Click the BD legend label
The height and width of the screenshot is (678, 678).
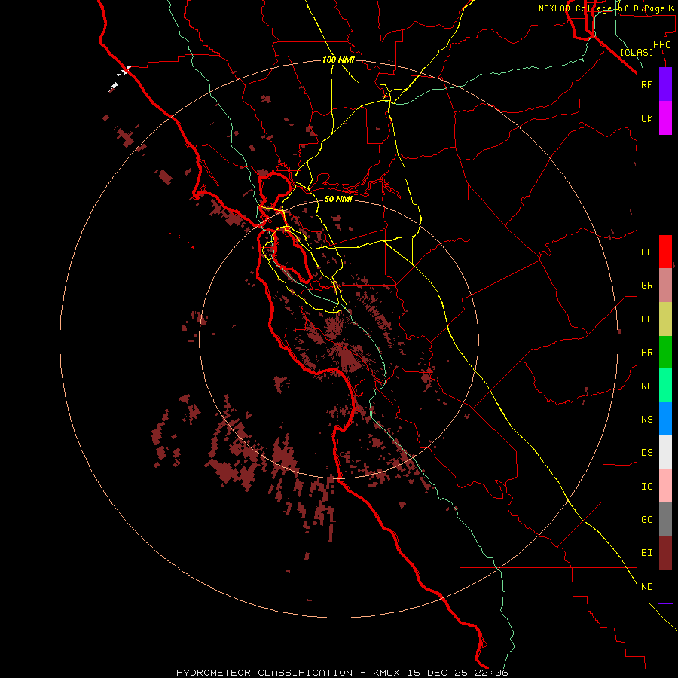tap(646, 319)
